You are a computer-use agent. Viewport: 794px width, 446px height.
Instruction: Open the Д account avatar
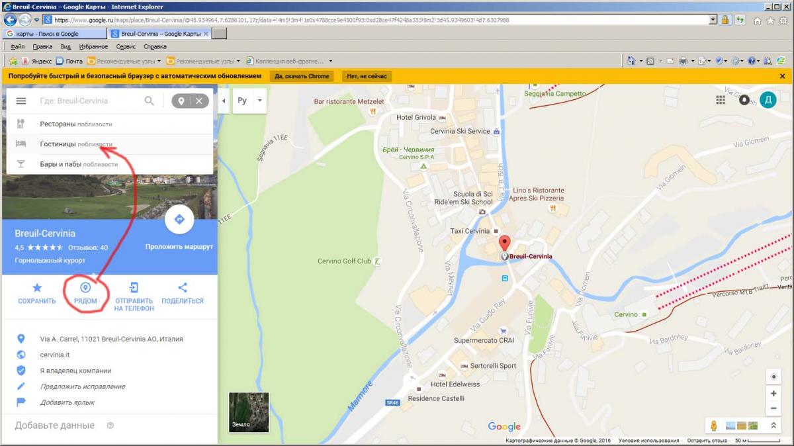[768, 100]
